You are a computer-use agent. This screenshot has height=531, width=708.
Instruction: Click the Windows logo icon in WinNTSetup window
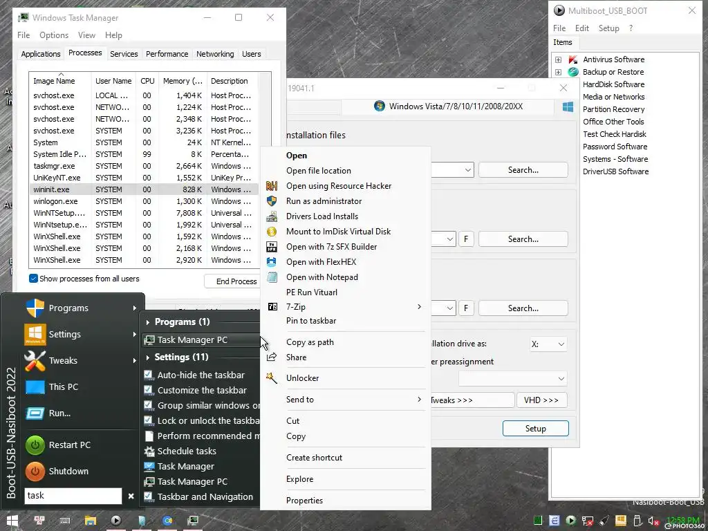point(568,106)
